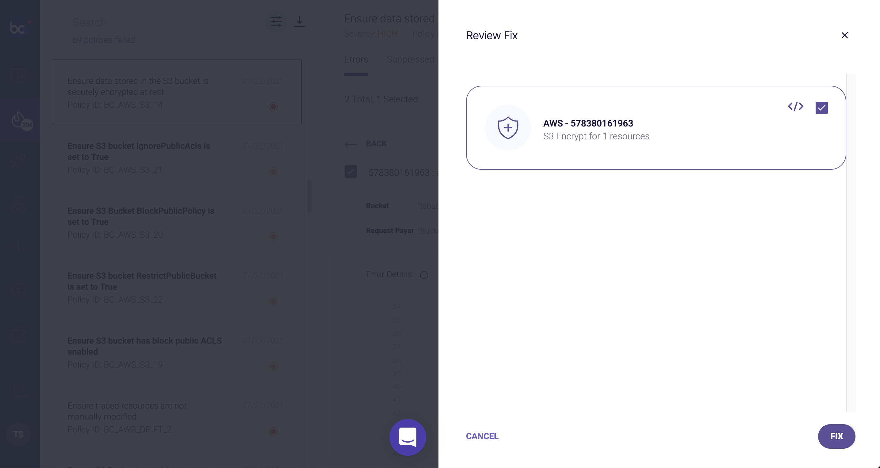Image resolution: width=880 pixels, height=468 pixels.
Task: Open the integrations puzzle icon in sidebar
Action: point(18,334)
